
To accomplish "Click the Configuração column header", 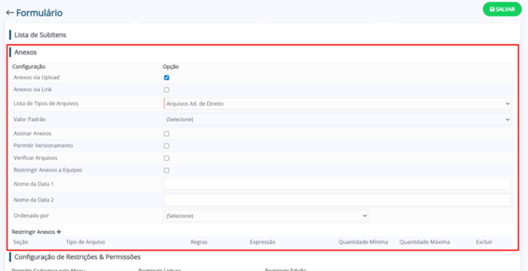I will (x=29, y=66).
